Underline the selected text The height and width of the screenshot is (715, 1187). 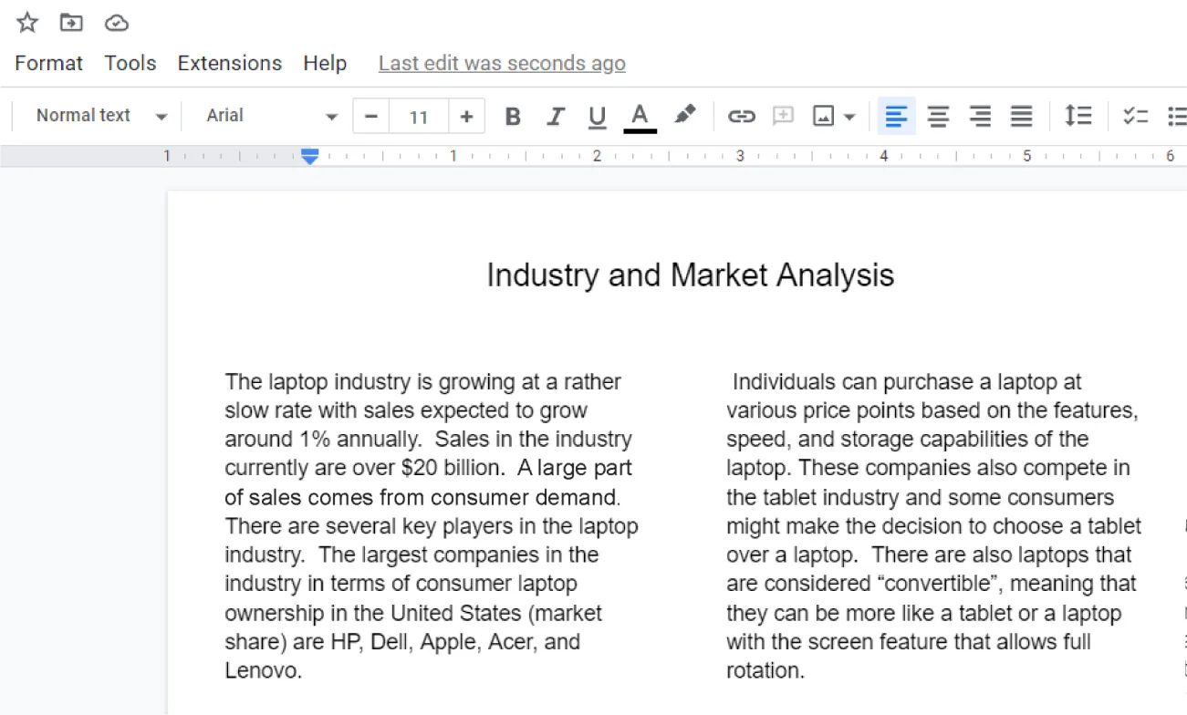[x=597, y=116]
